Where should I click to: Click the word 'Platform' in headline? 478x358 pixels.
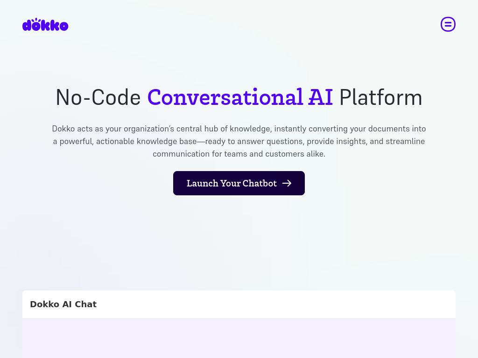[381, 97]
